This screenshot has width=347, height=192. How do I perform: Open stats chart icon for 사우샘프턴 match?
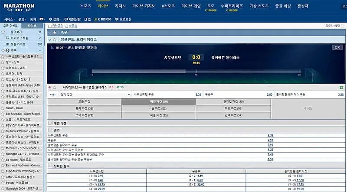pos(49,87)
